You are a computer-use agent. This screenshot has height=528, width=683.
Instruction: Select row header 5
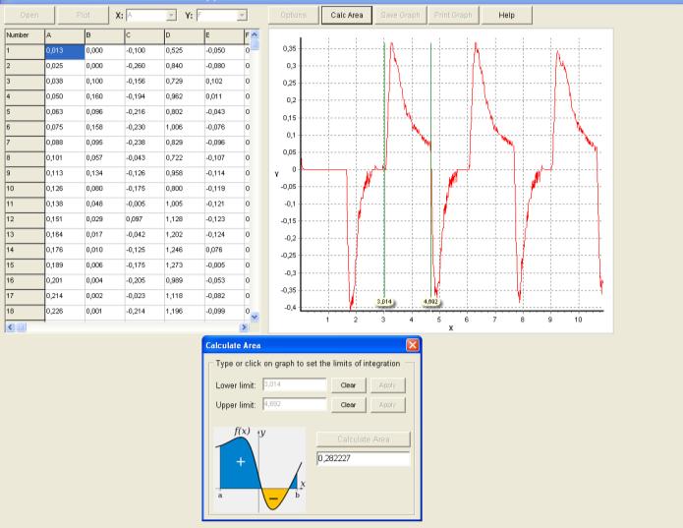[x=25, y=112]
